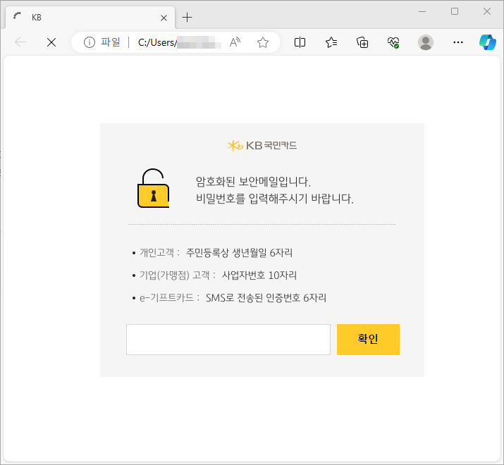Click the user profile avatar
The width and height of the screenshot is (504, 465).
tap(426, 42)
